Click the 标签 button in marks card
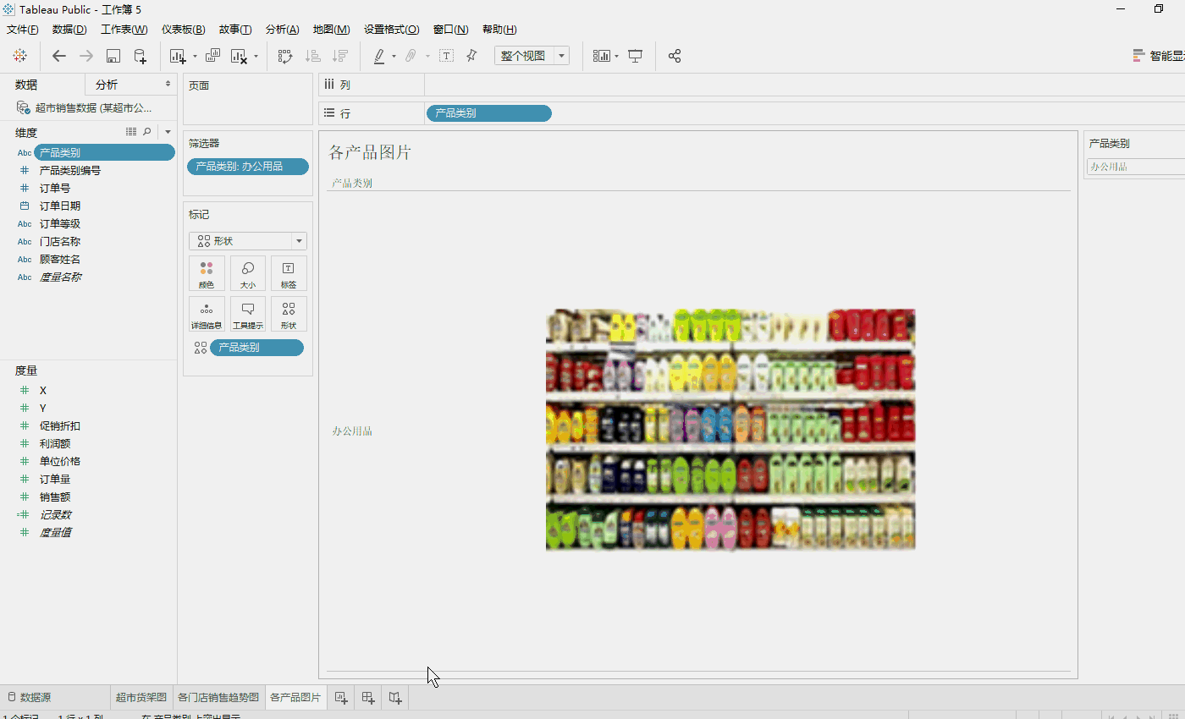 pos(289,274)
